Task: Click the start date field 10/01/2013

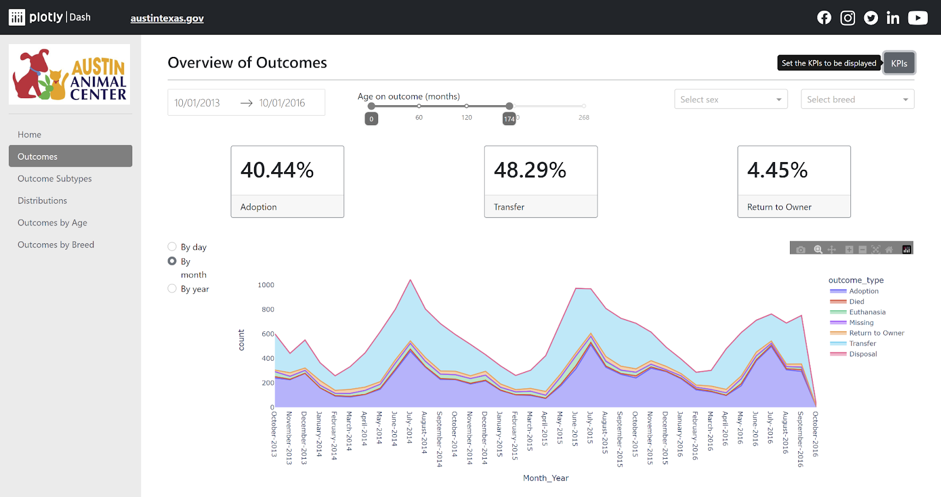Action: click(x=197, y=103)
